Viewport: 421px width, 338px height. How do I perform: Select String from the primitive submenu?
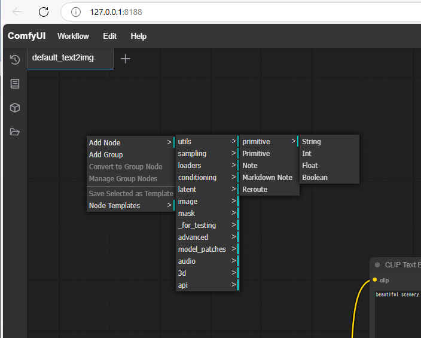[312, 142]
